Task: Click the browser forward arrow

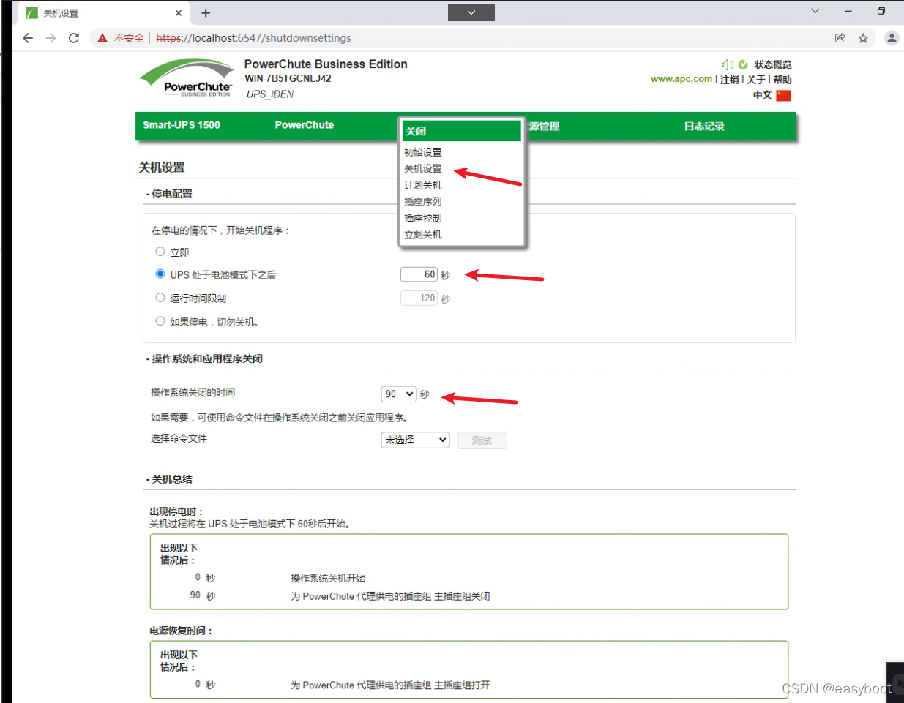Action: 51,38
